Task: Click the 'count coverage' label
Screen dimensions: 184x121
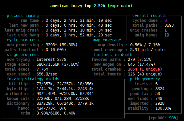Action: pos(107,50)
